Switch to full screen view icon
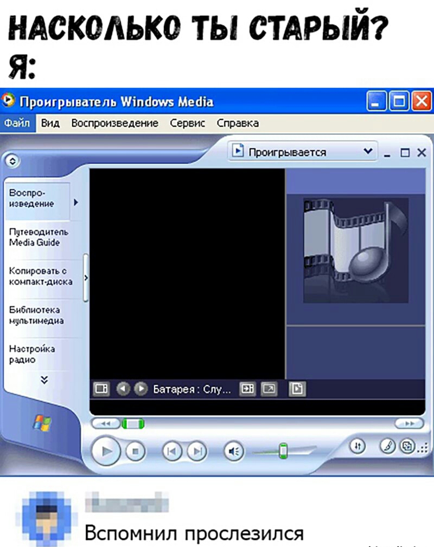Image resolution: width=434 pixels, height=547 pixels. pos(269,389)
